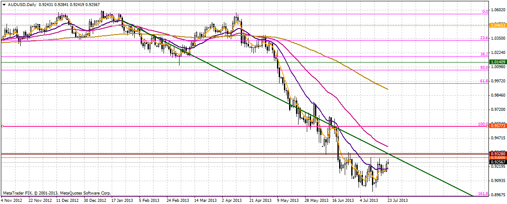Screen dimensions: 507x204
Task: Select the 1.04653 orange price label
Action: [498, 26]
